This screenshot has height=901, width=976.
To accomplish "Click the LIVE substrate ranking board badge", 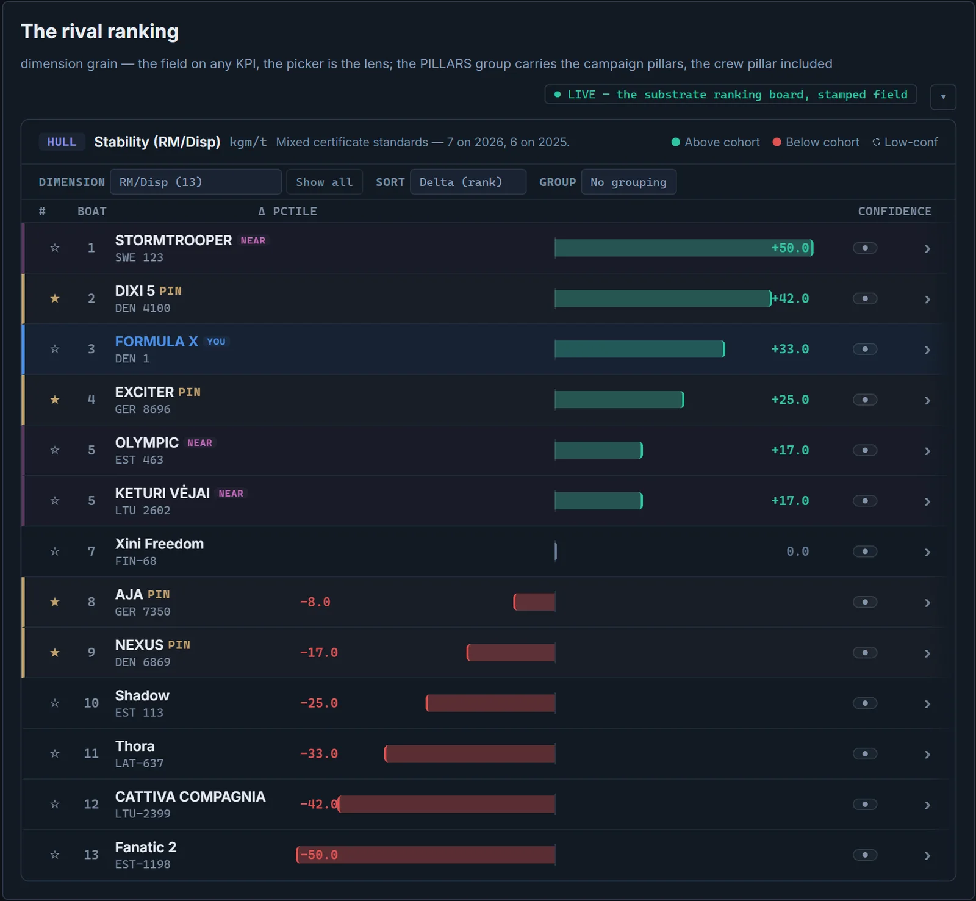I will 731,95.
